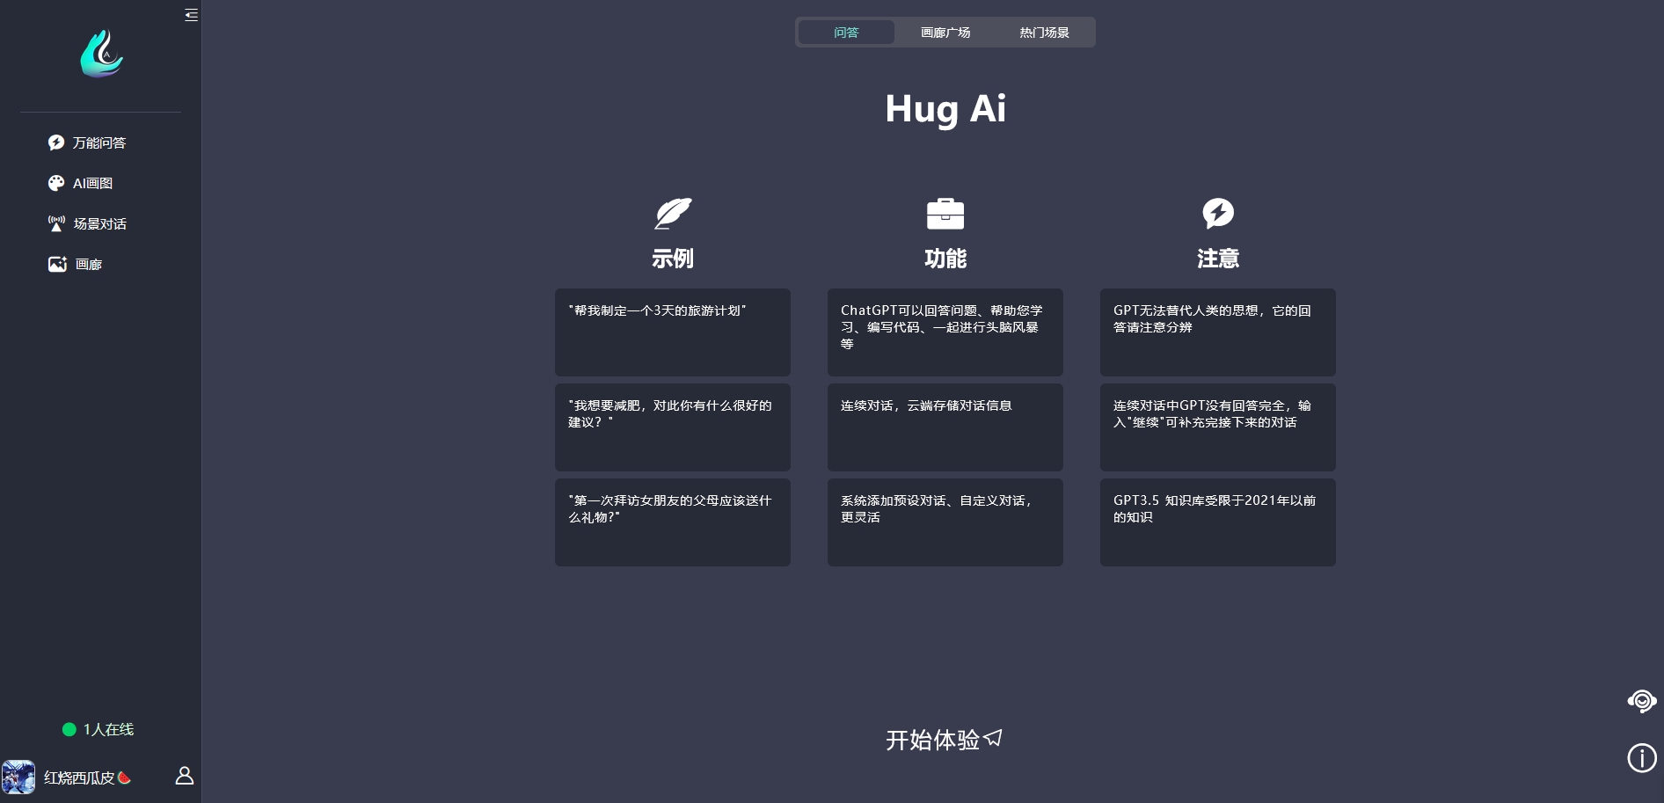Click the feather icon above 示例

point(673,213)
